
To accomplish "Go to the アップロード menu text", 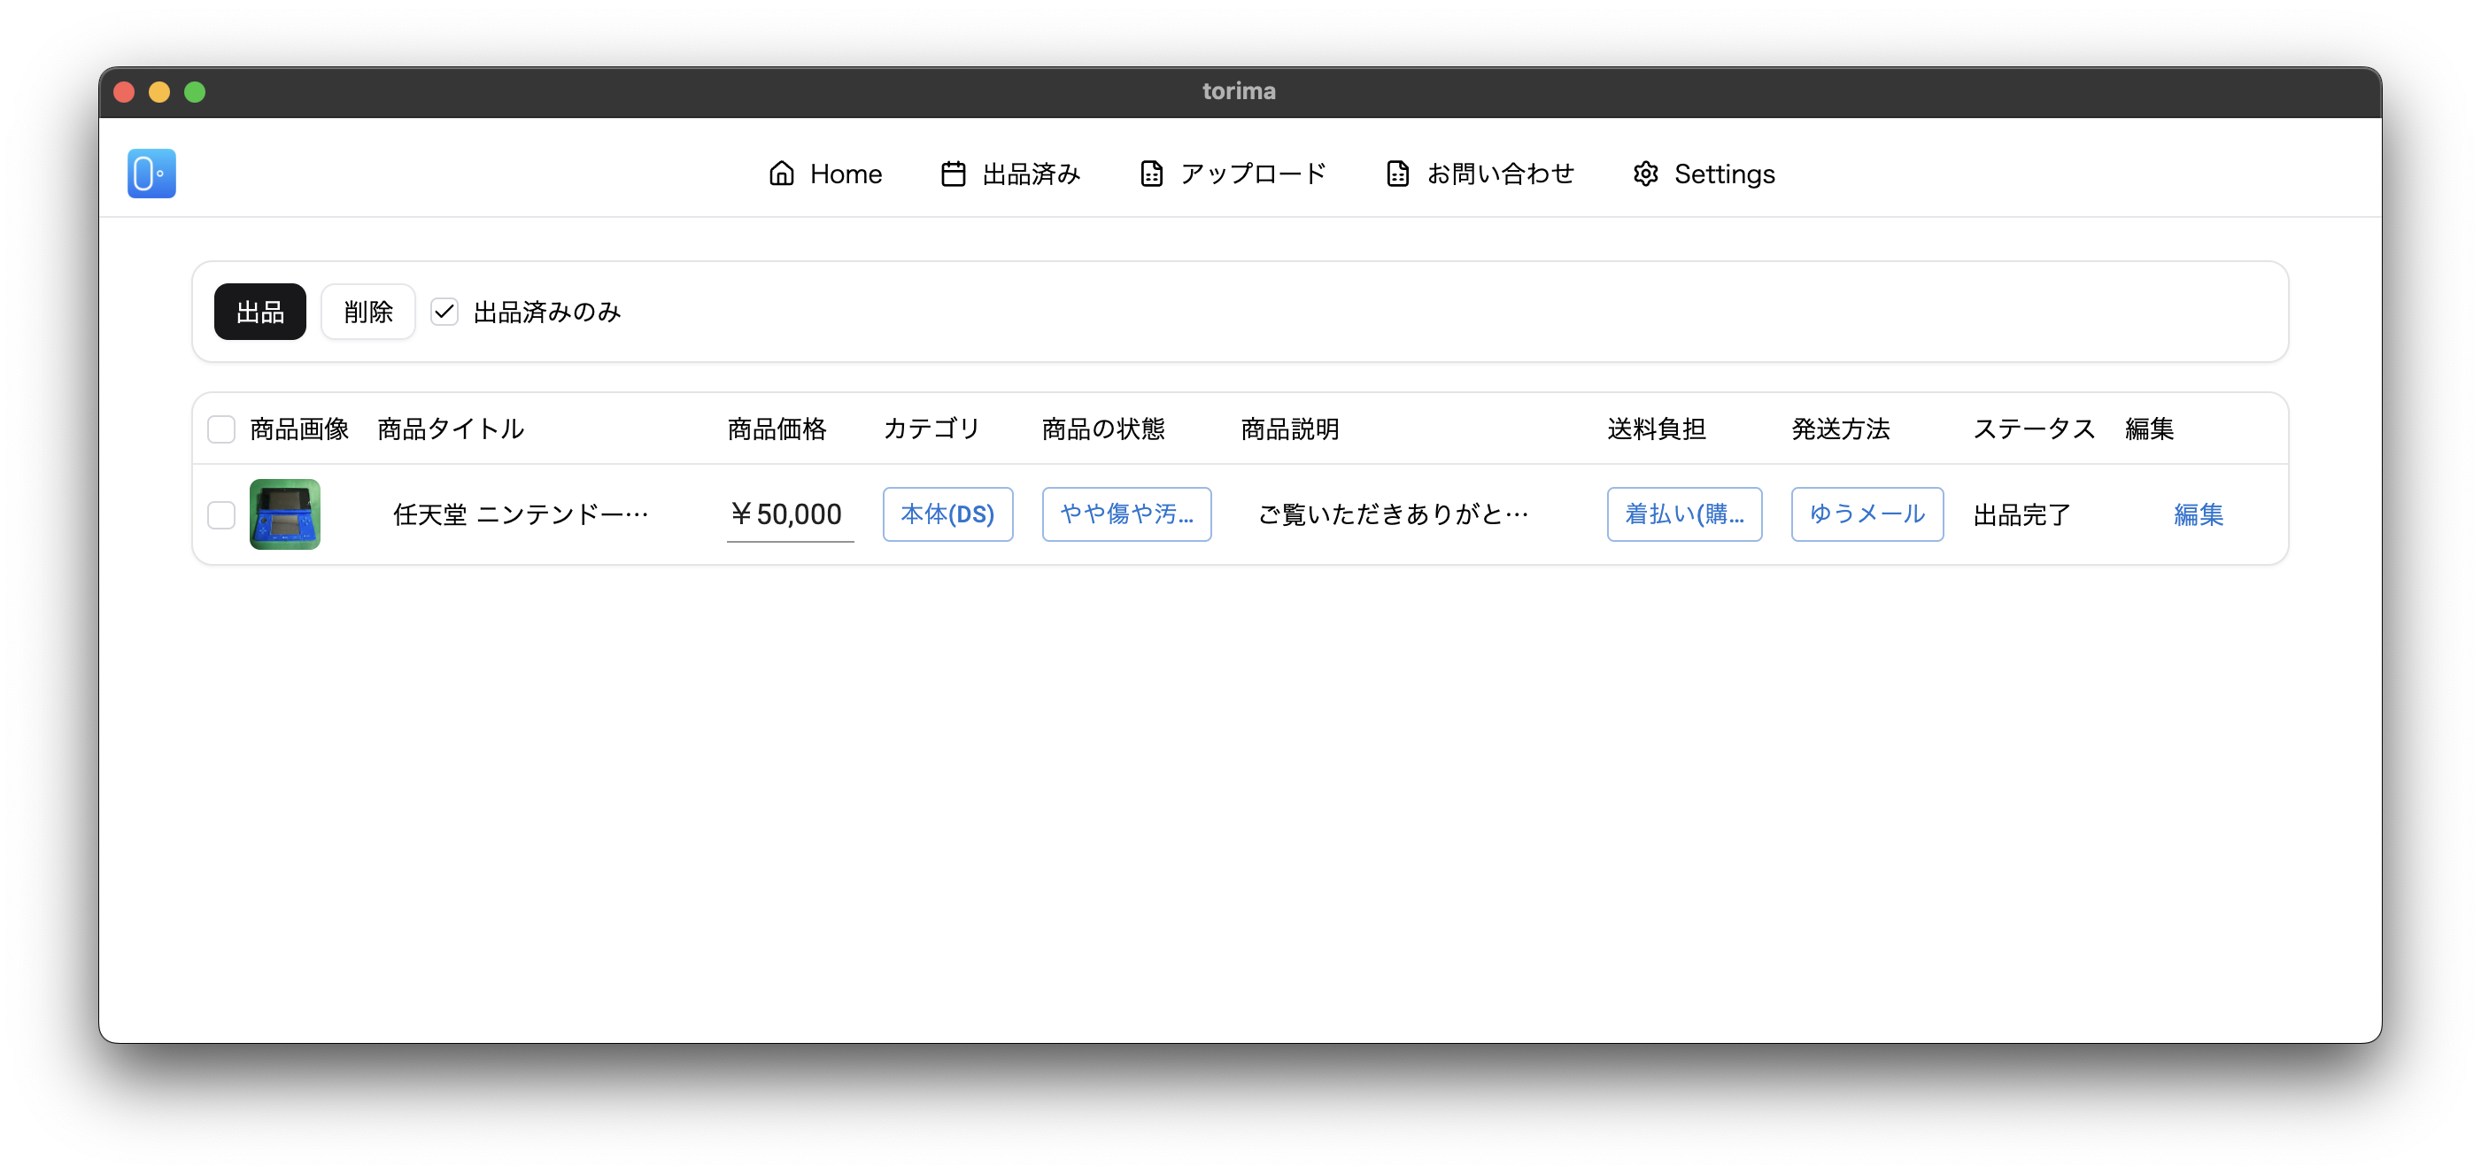I will point(1253,174).
